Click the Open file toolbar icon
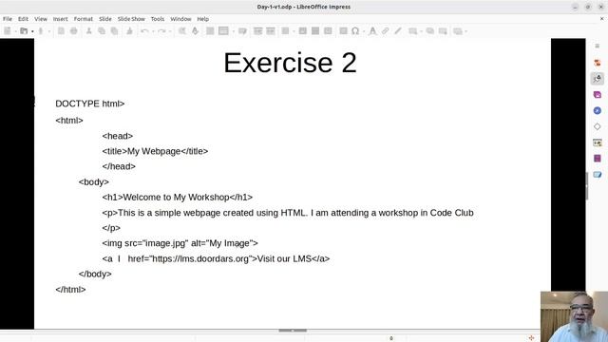This screenshot has height=342, width=608. (24, 31)
